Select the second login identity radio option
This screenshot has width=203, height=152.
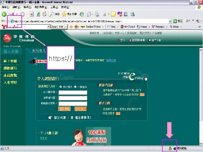point(75,87)
